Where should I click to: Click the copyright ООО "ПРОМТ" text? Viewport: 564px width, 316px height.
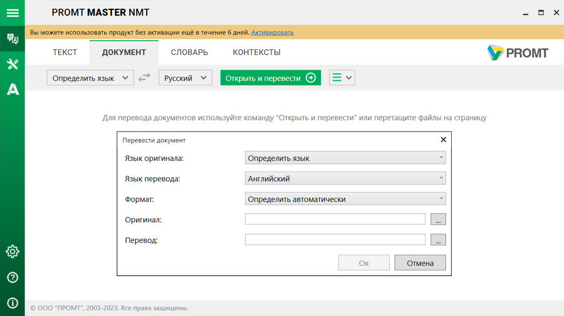[109, 308]
